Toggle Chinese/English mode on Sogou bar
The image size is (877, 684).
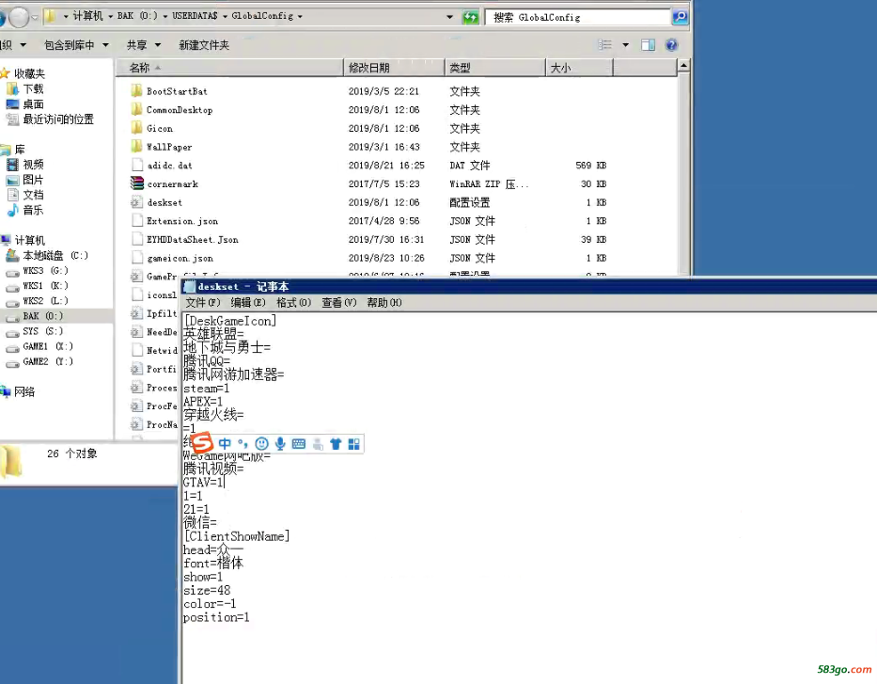[225, 444]
